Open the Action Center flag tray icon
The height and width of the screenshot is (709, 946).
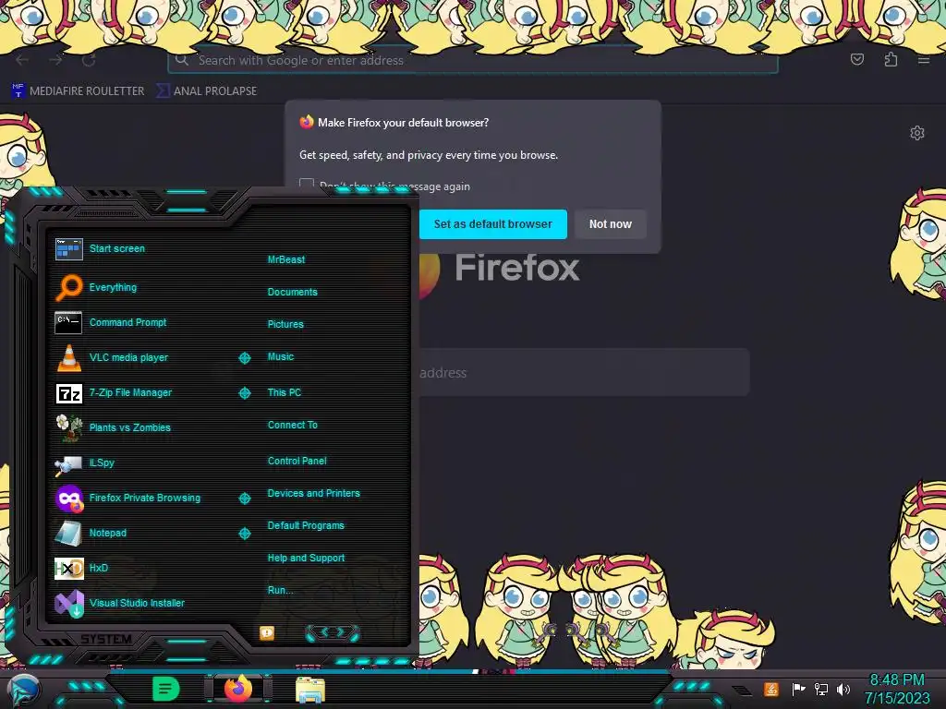pyautogui.click(x=798, y=689)
